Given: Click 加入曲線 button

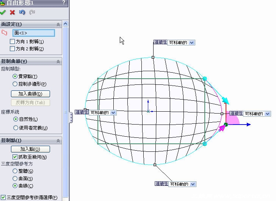Looking at the screenshot, I should click(30, 94).
